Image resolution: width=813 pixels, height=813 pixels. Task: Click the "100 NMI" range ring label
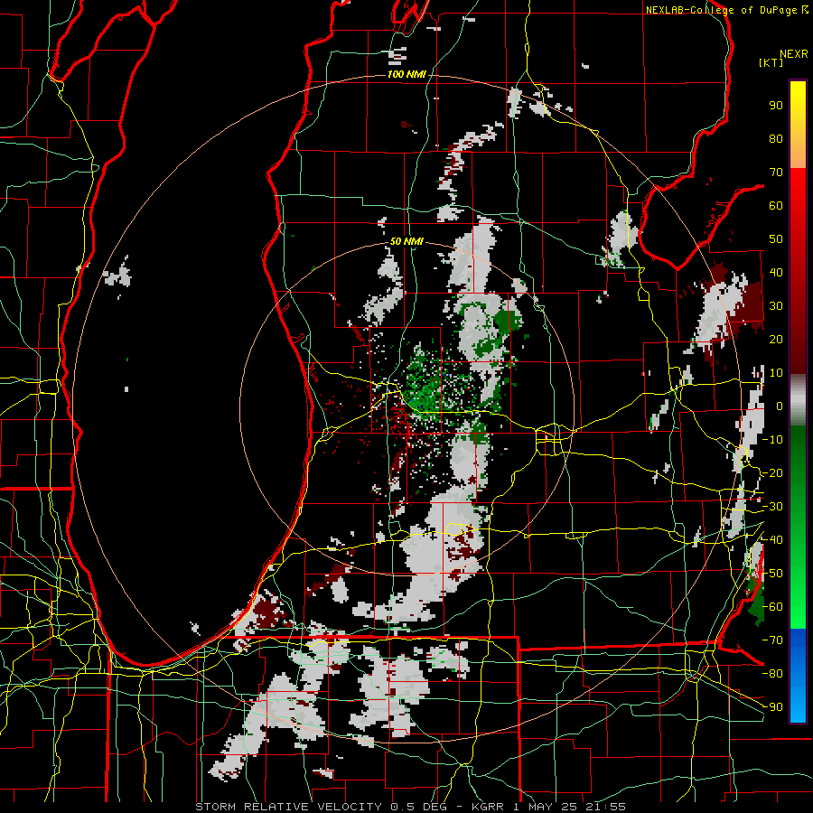pos(406,75)
